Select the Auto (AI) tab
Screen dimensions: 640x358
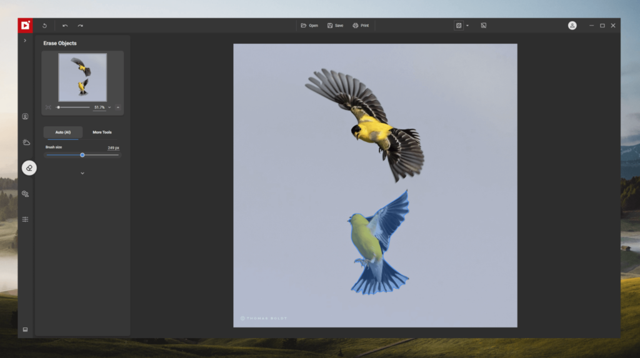(63, 132)
